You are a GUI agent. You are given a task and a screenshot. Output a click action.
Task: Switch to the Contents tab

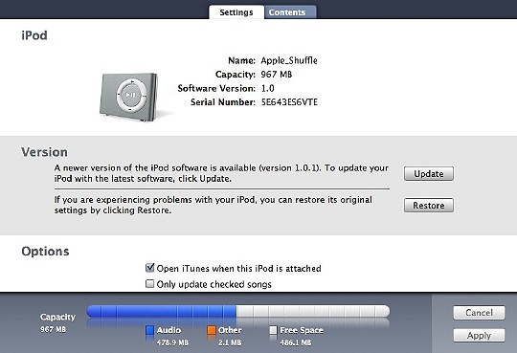290,12
